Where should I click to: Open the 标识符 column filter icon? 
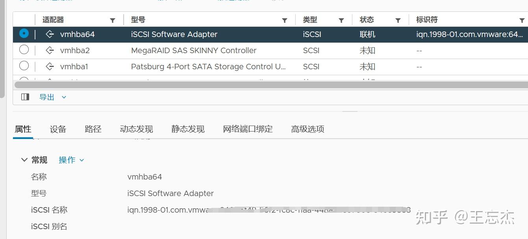tap(522, 19)
